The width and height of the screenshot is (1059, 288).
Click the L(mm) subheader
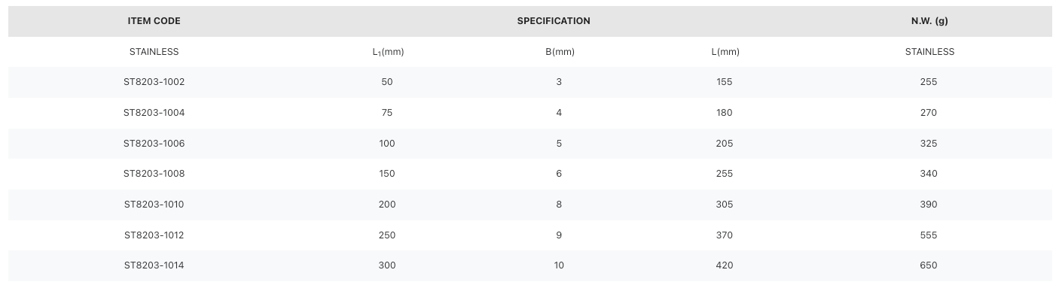tap(725, 52)
